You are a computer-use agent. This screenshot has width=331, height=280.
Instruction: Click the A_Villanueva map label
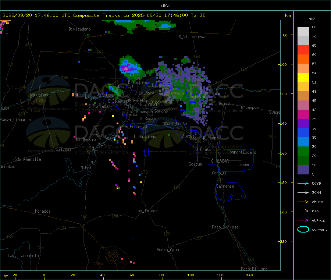click(192, 37)
